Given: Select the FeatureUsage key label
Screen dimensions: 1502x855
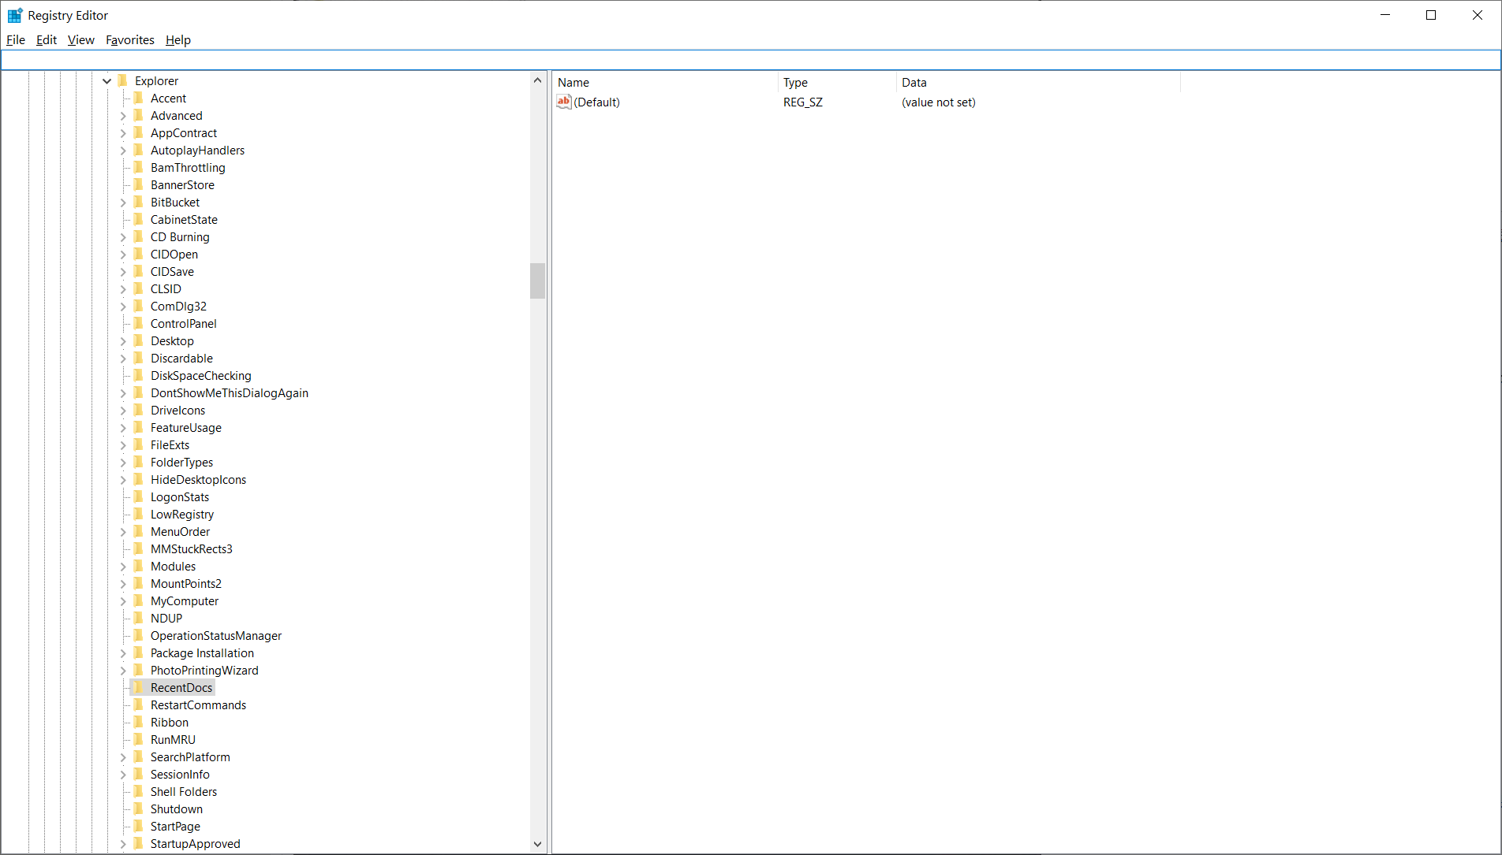Looking at the screenshot, I should 186,427.
